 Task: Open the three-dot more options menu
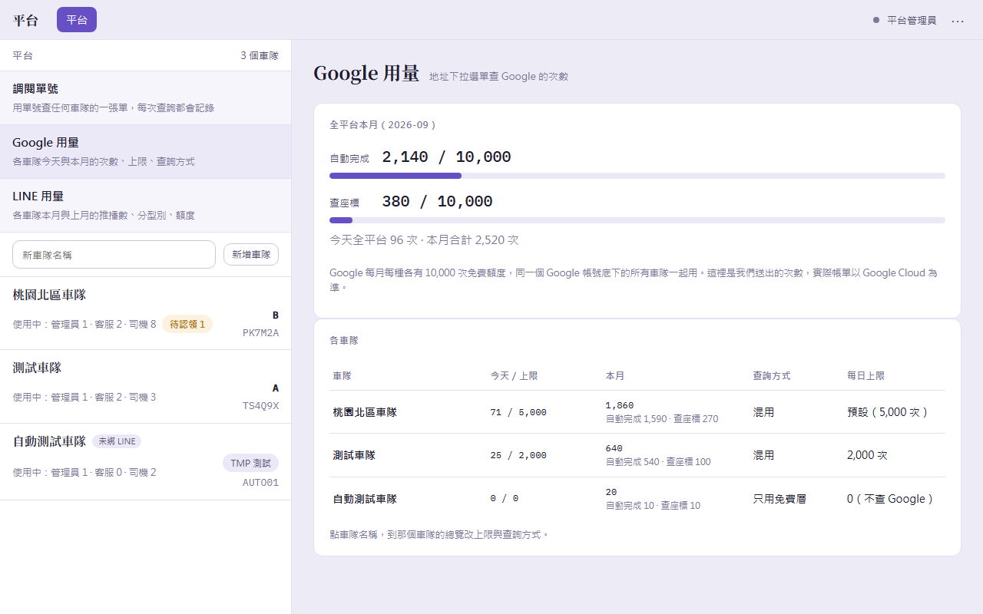coord(958,21)
